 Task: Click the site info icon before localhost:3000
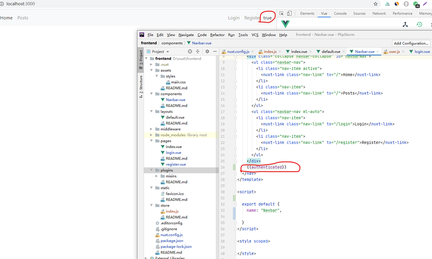pos(2,4)
